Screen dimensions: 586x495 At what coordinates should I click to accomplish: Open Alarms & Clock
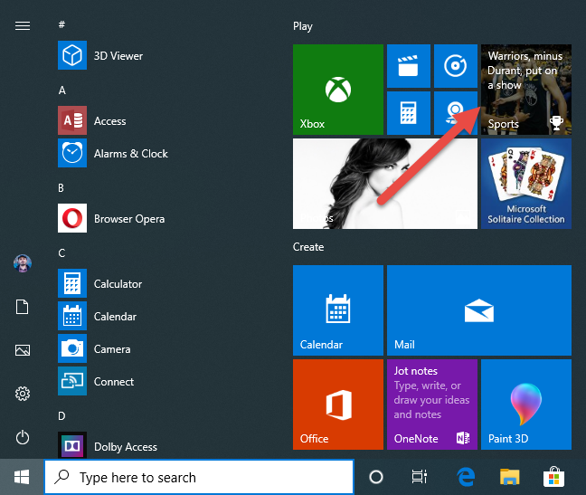[x=113, y=153]
